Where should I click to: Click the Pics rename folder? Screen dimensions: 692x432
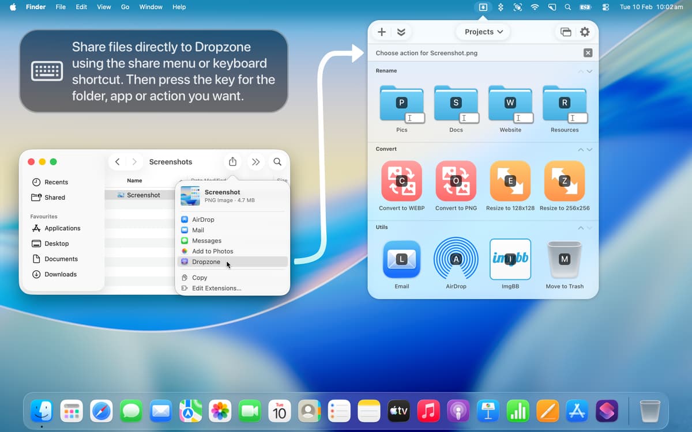pos(401,103)
